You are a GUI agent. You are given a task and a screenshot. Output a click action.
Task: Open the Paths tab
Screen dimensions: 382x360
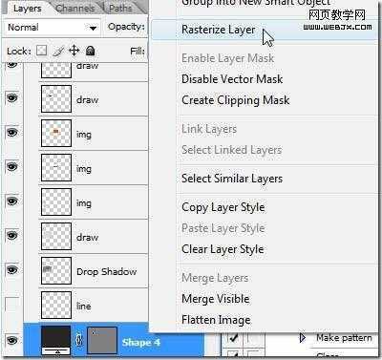click(120, 9)
